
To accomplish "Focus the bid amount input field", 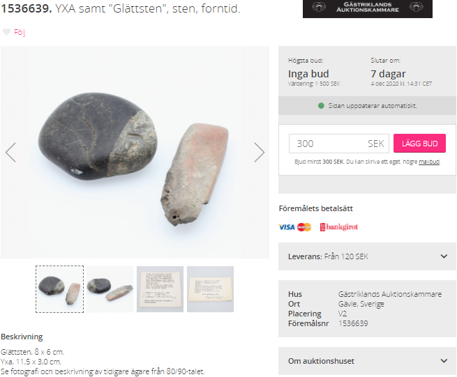I will (338, 144).
